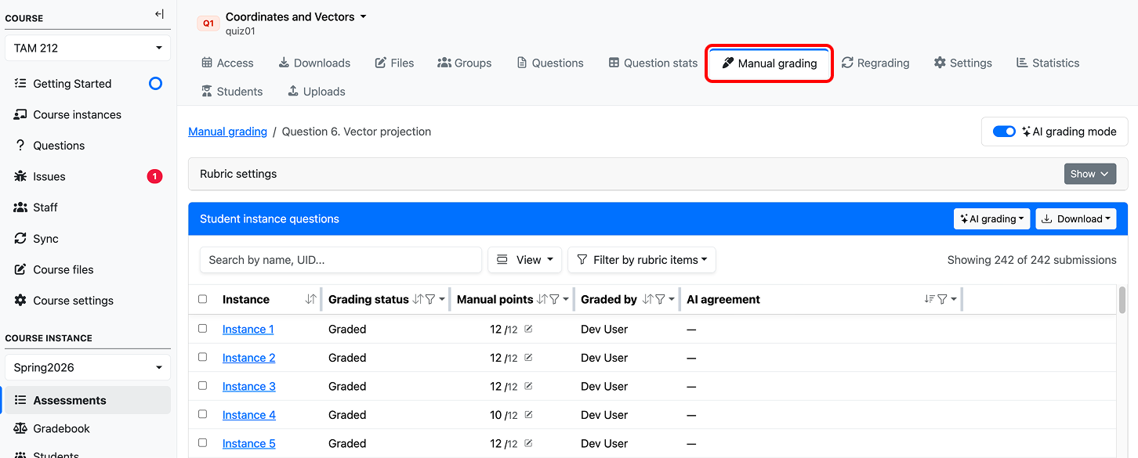This screenshot has height=458, width=1138.
Task: Click the edit points pencil for Instance 1
Action: point(528,329)
